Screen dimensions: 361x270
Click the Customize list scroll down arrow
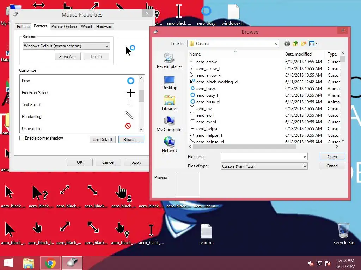[x=141, y=129]
